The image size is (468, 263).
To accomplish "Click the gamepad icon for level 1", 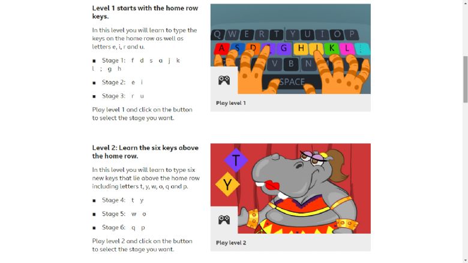I will [x=224, y=80].
